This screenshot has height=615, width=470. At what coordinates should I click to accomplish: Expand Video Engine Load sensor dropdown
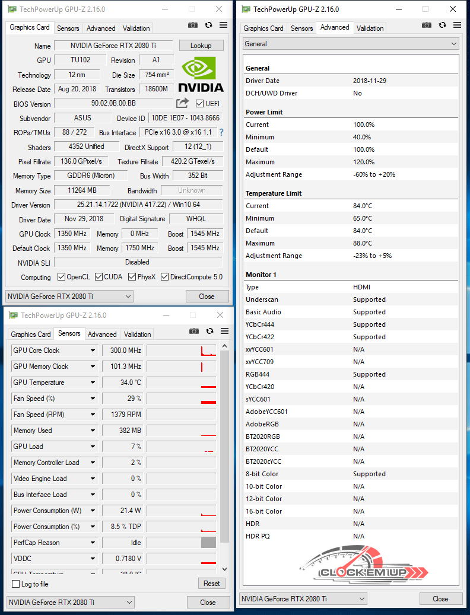tap(93, 479)
